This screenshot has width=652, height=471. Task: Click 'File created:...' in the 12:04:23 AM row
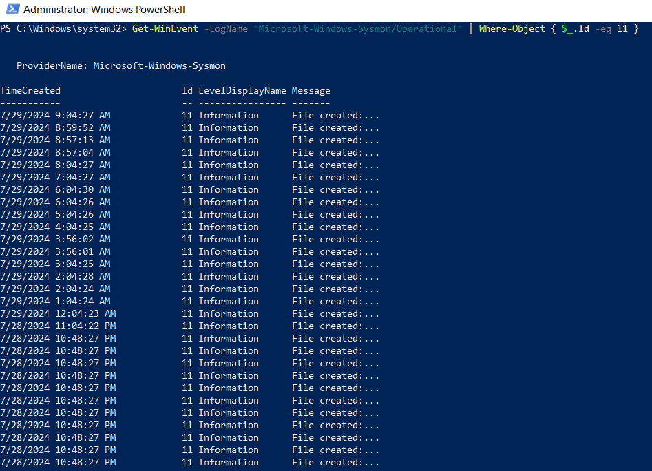pyautogui.click(x=335, y=314)
